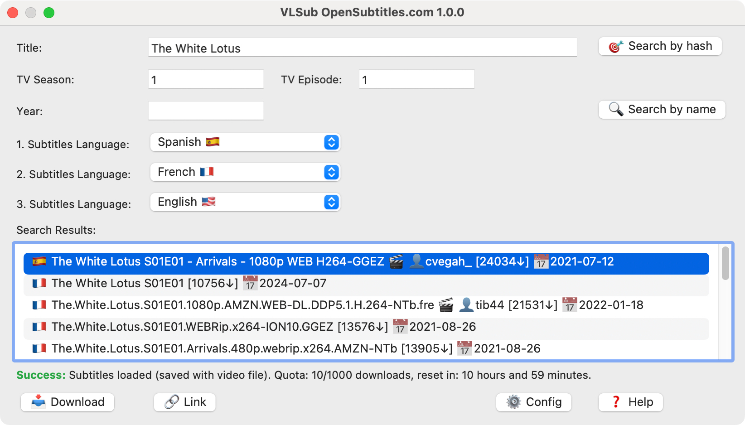Select the Arrivals.480p.webrip result
This screenshot has height=425, width=745.
click(366, 349)
